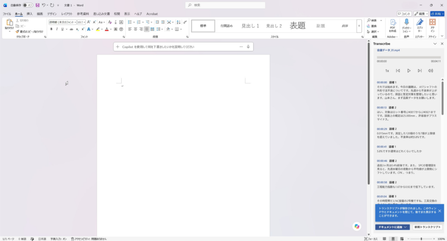Click the Paste clipboard icon
This screenshot has width=447, height=241.
click(x=10, y=23)
